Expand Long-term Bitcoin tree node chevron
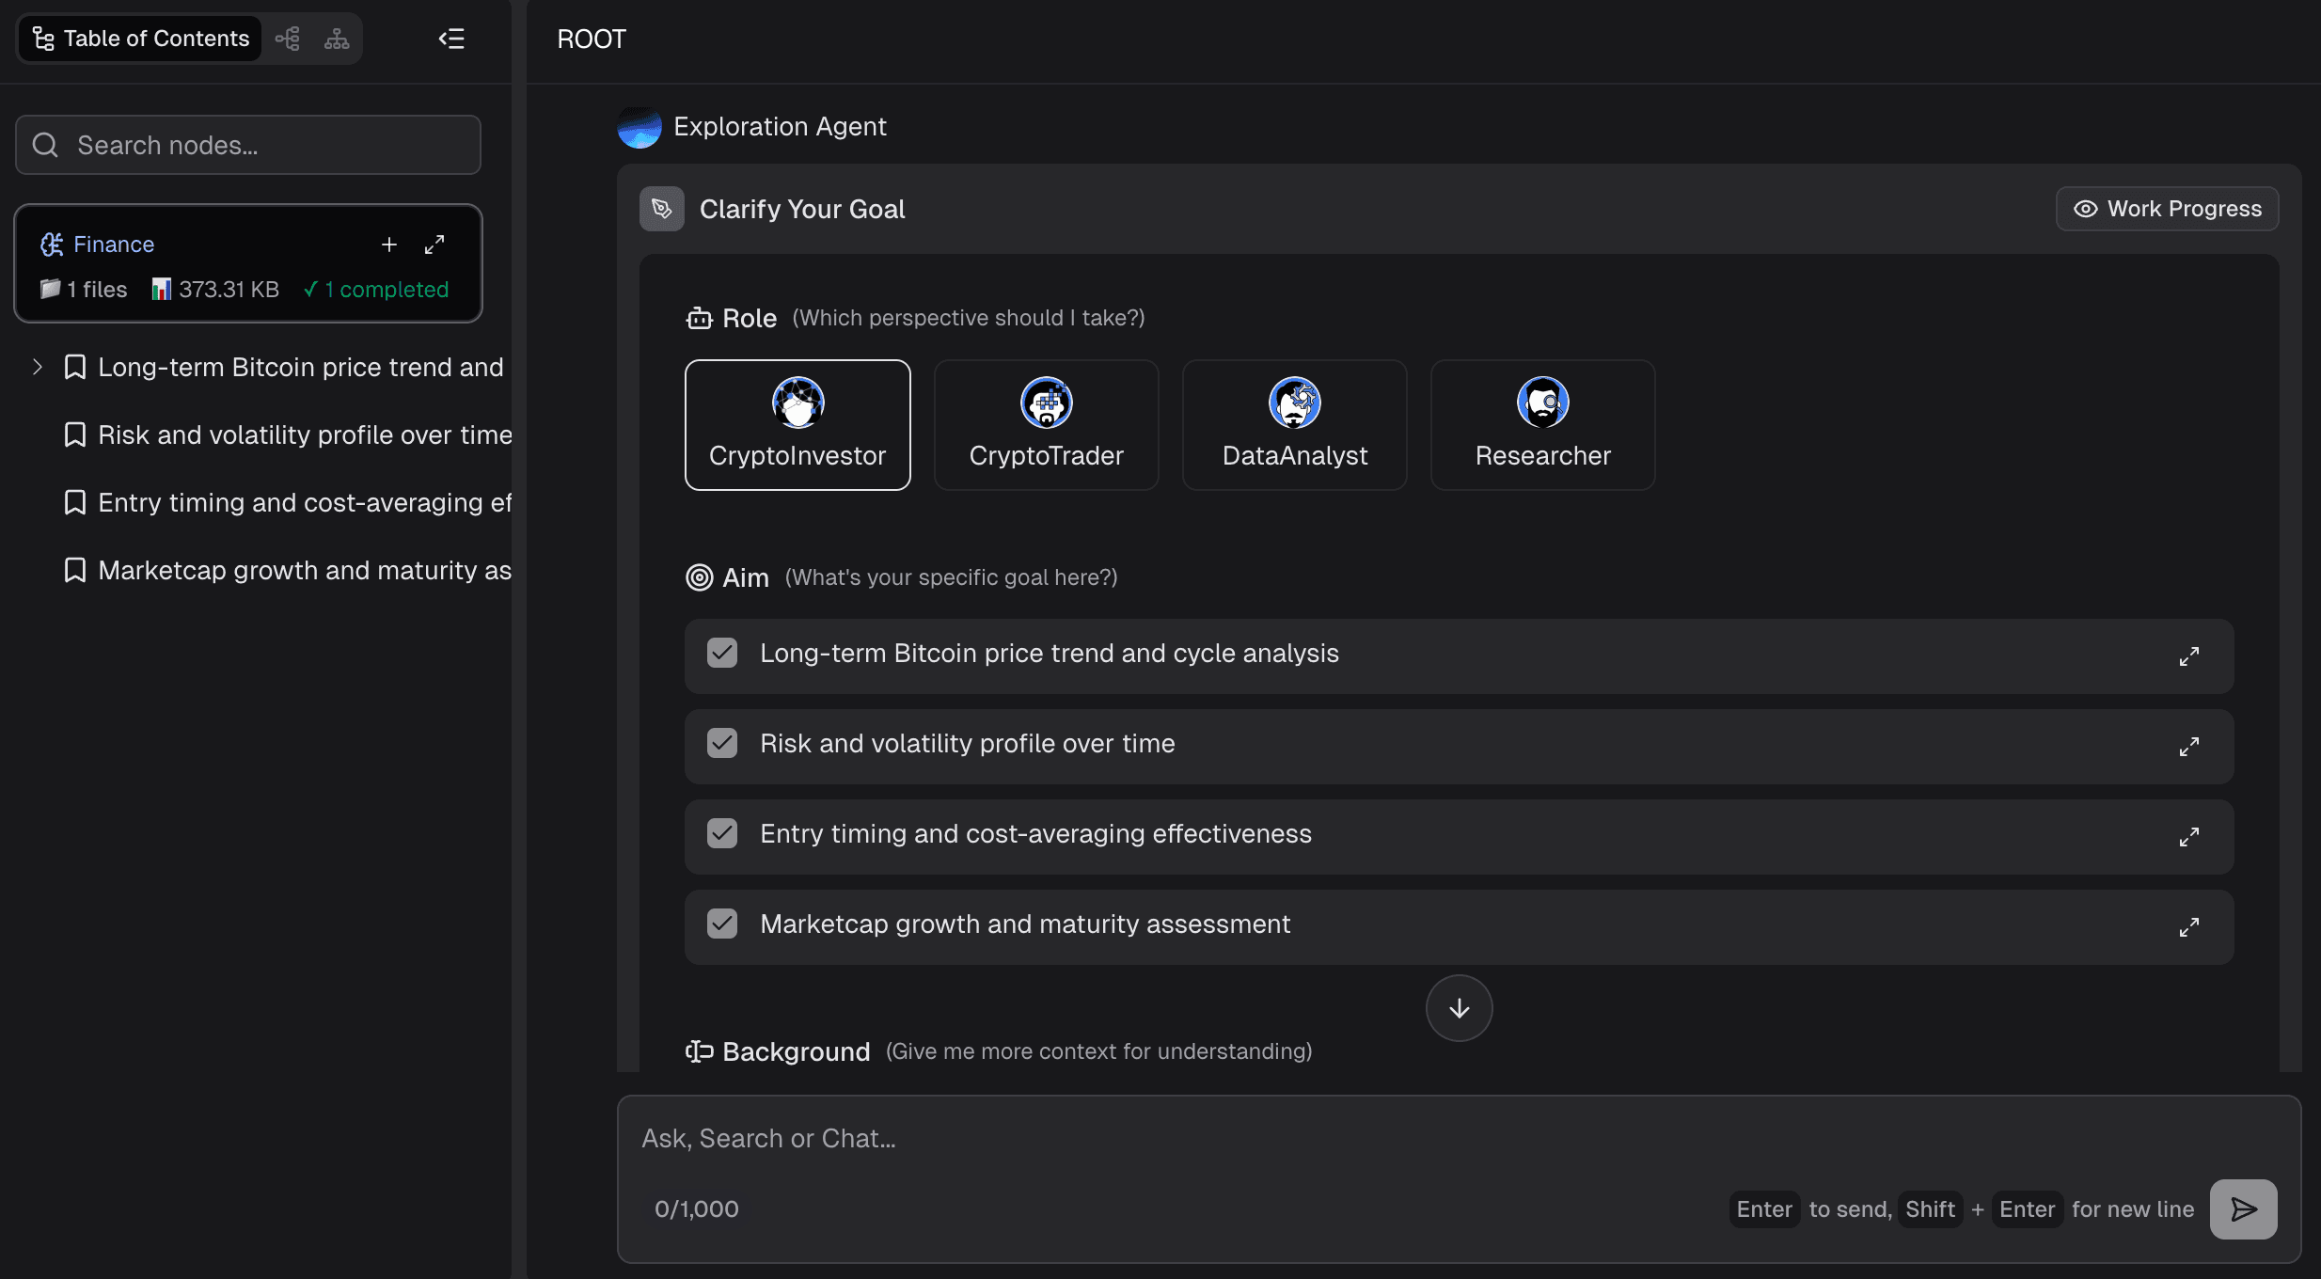The height and width of the screenshot is (1279, 2321). [x=38, y=367]
